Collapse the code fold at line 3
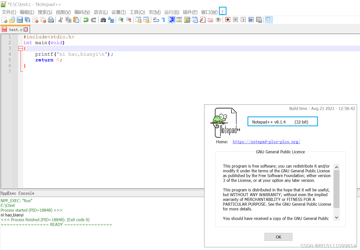The width and height of the screenshot is (360, 250). click(21, 49)
